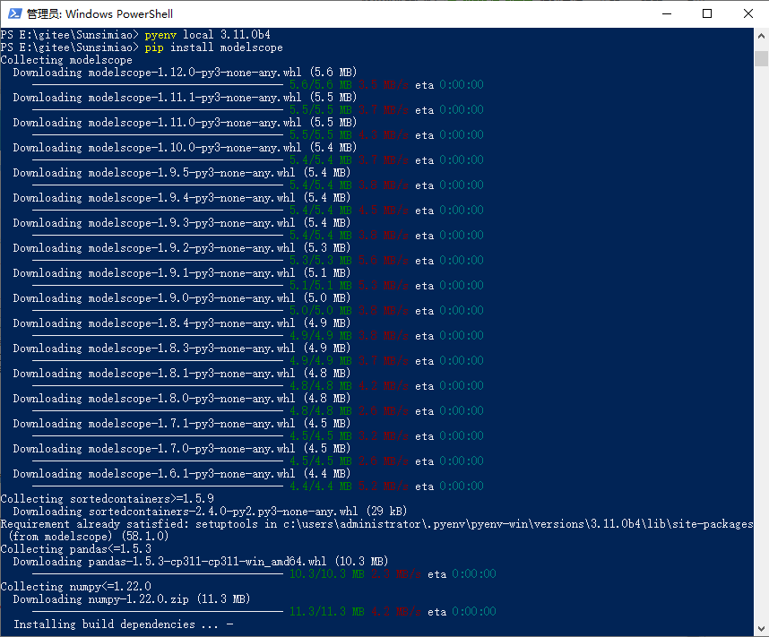
Task: Click the '(from modelscope) (58.1.0)' line
Action: [x=88, y=537]
